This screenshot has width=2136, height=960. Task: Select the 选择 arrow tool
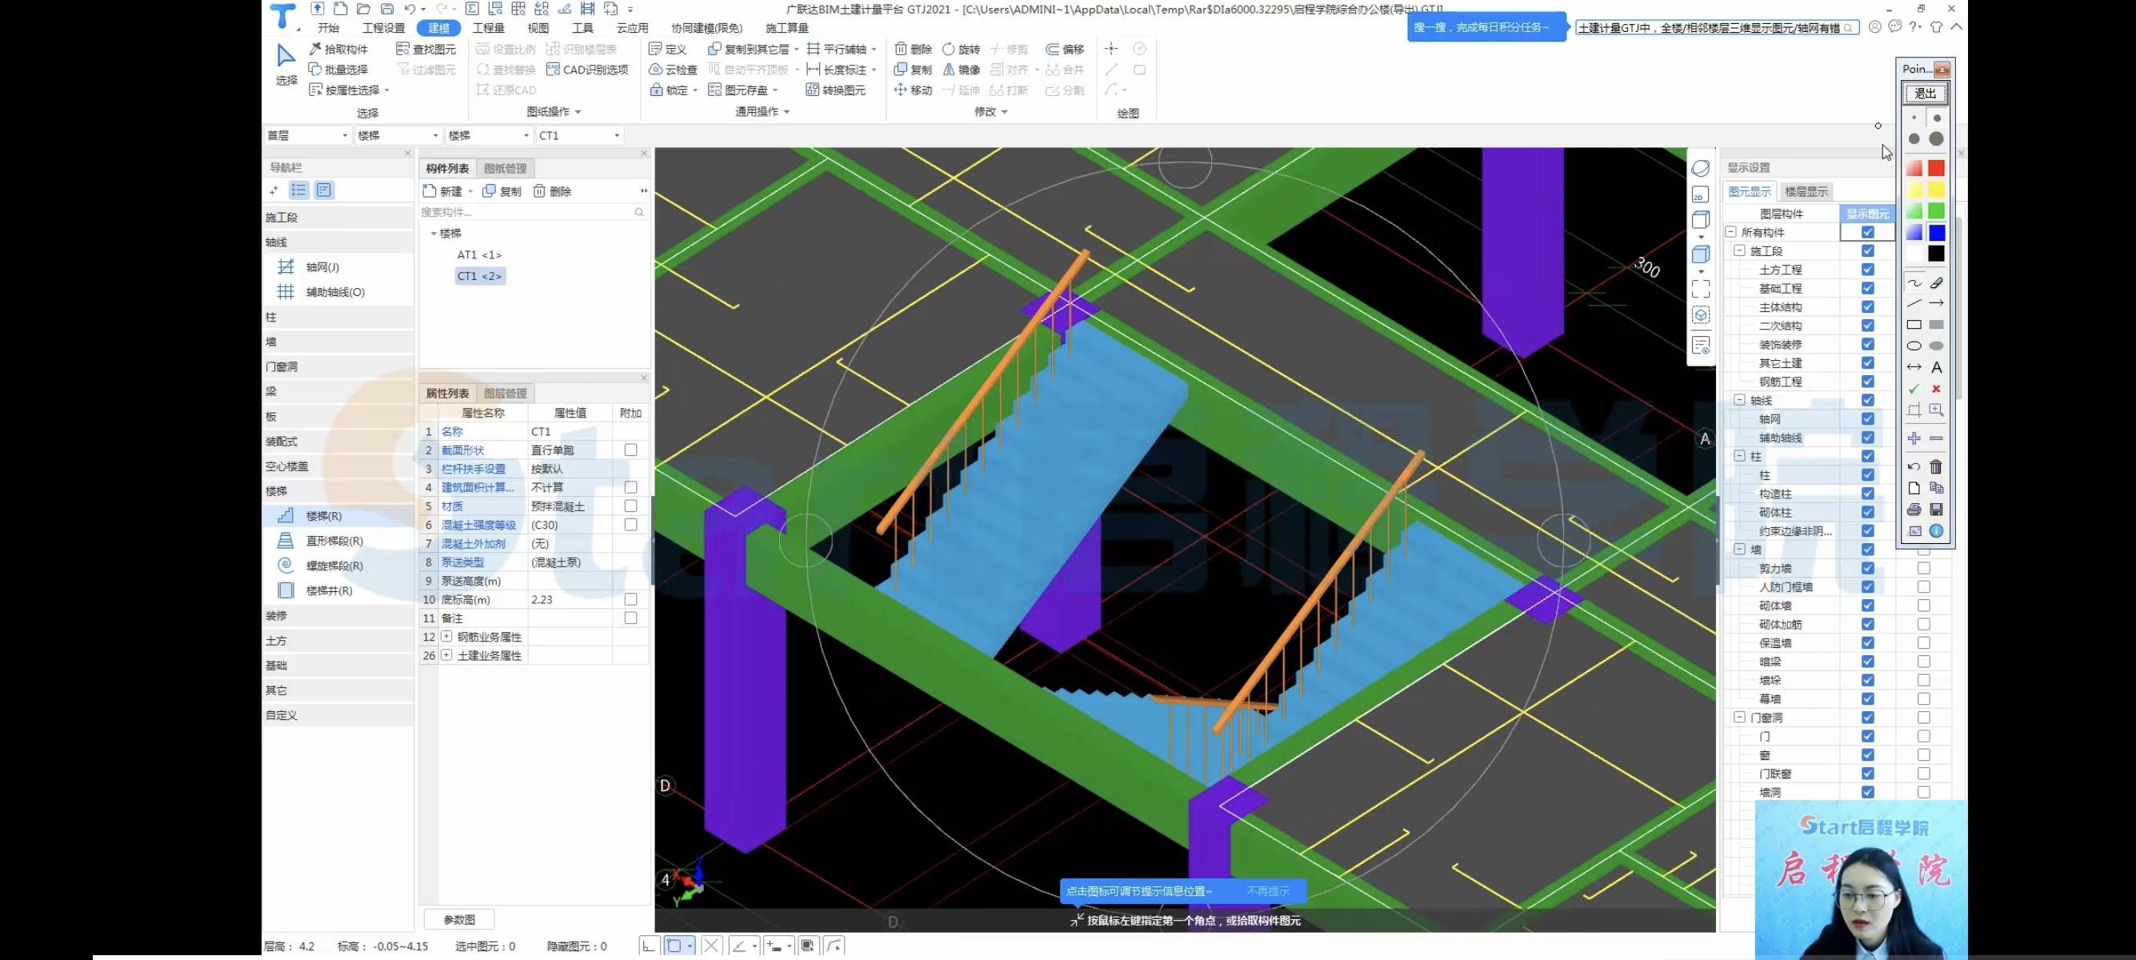[286, 65]
